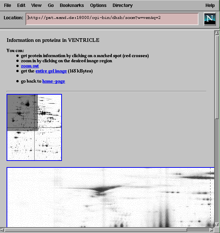Open the Help menu

click(210, 5)
